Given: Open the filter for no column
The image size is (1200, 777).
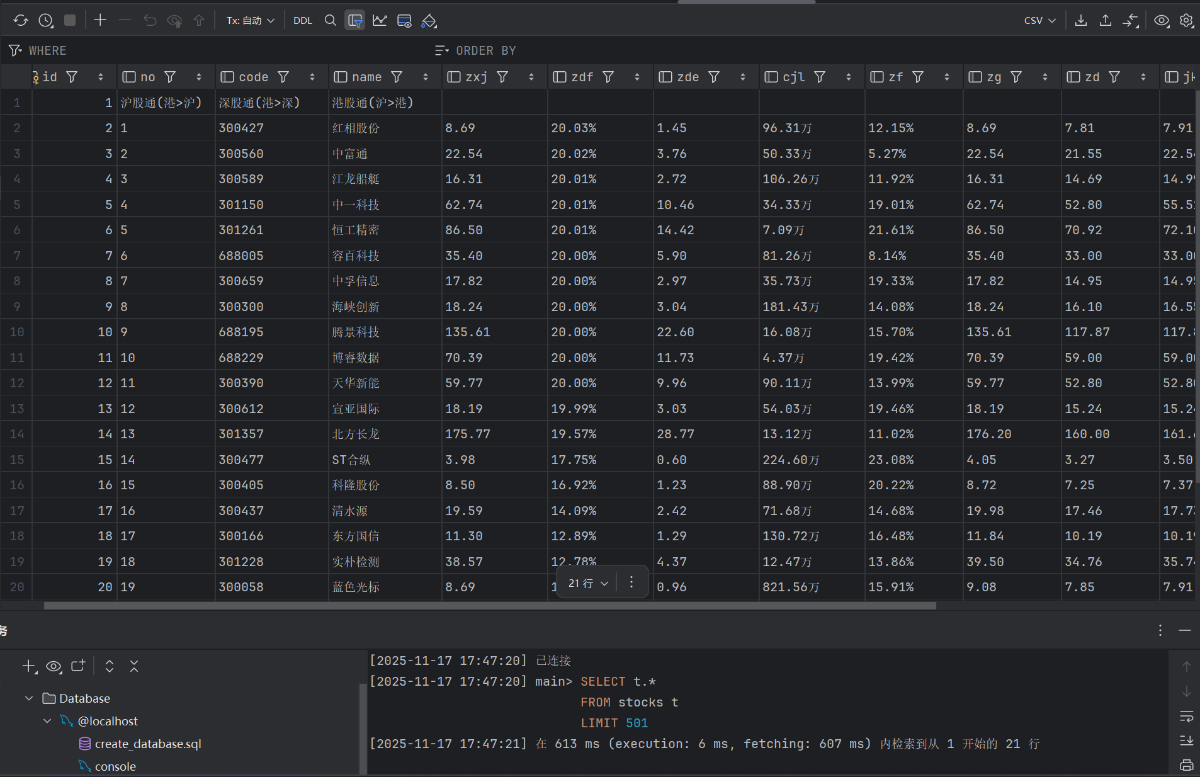Looking at the screenshot, I should [170, 77].
